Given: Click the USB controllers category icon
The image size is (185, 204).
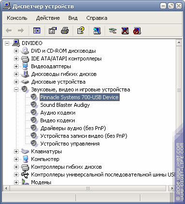Looking at the screenshot, I should (25, 175).
